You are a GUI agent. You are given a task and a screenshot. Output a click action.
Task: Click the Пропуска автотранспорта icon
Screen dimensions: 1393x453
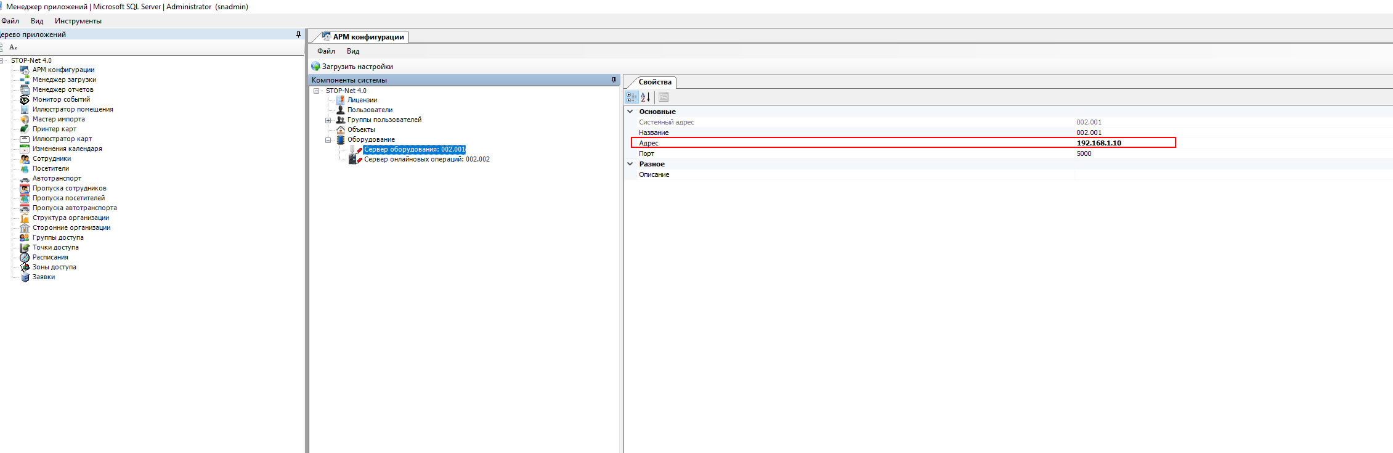coord(25,208)
